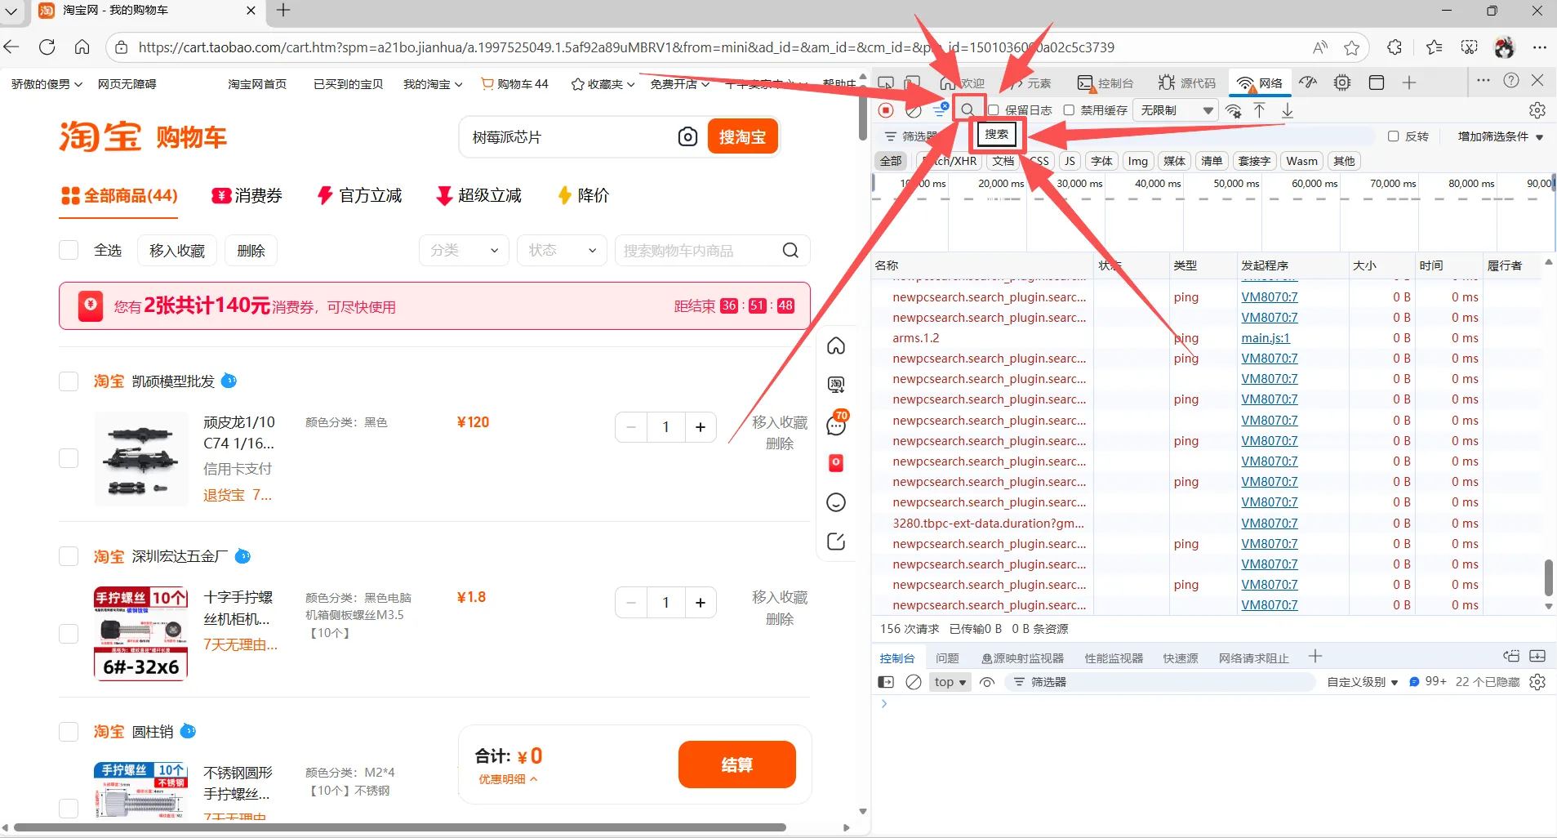Select the 十字手拧螺丝 item checkbox

(69, 634)
